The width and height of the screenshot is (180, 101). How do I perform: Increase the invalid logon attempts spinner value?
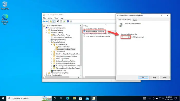pyautogui.click(x=129, y=36)
